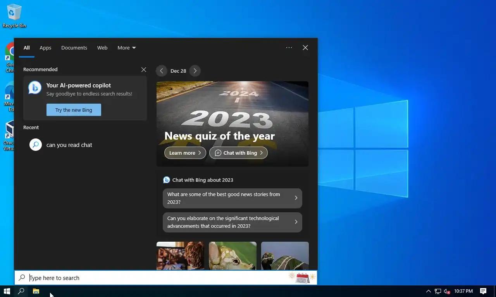Expand the More dropdown tab
496x297 pixels.
point(127,48)
